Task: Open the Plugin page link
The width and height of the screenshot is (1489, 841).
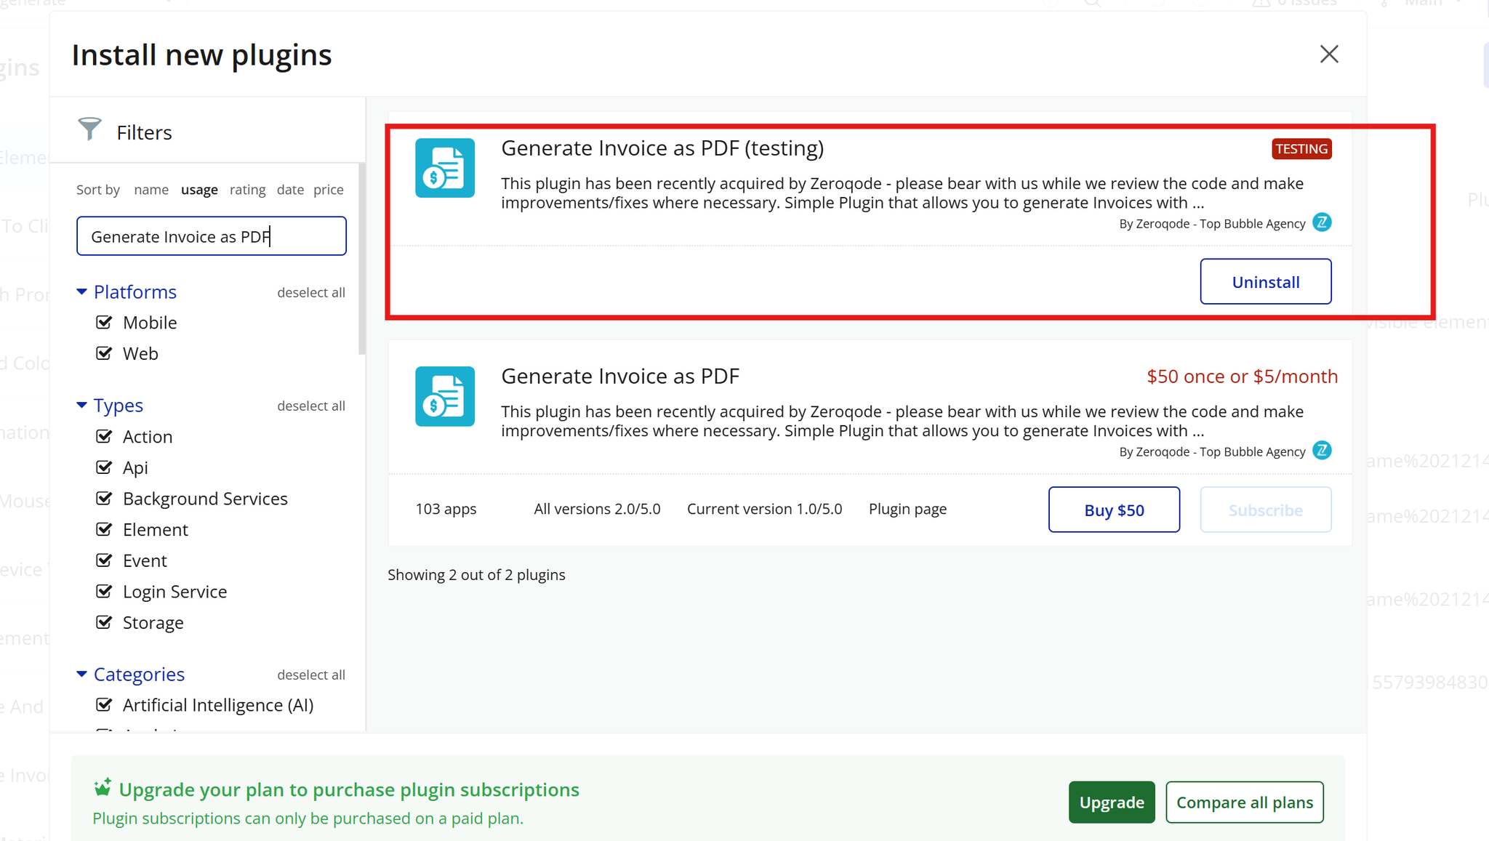Action: (907, 509)
